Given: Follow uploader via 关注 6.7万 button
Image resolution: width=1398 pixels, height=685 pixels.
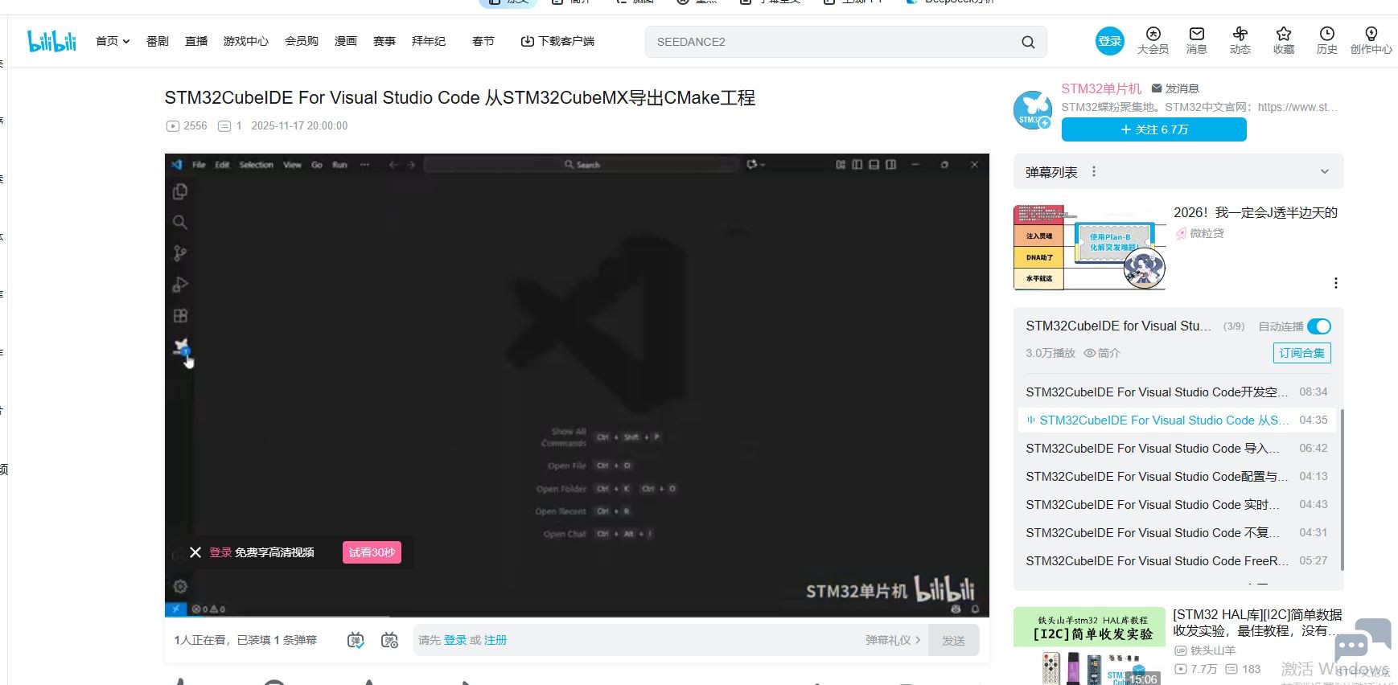Looking at the screenshot, I should click(1154, 129).
